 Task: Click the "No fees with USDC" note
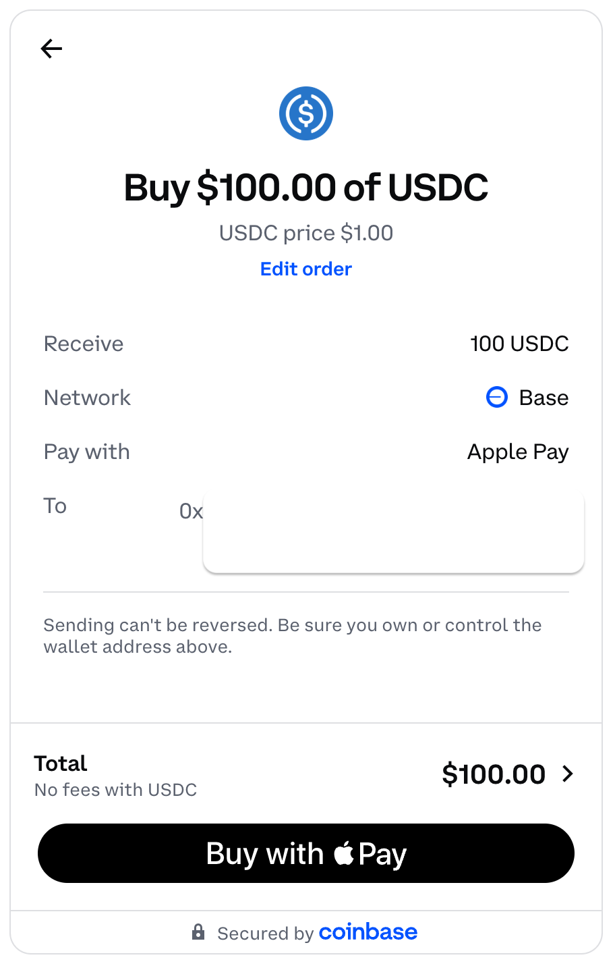(x=115, y=790)
